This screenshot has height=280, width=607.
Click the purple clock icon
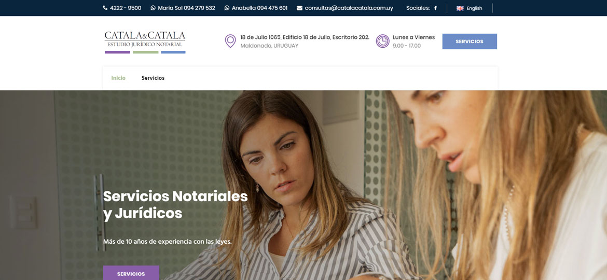(x=382, y=41)
